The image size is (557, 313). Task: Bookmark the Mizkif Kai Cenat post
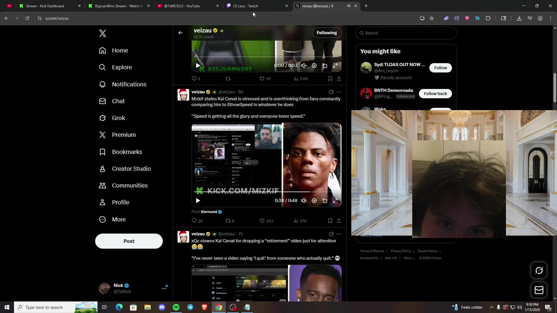(330, 221)
